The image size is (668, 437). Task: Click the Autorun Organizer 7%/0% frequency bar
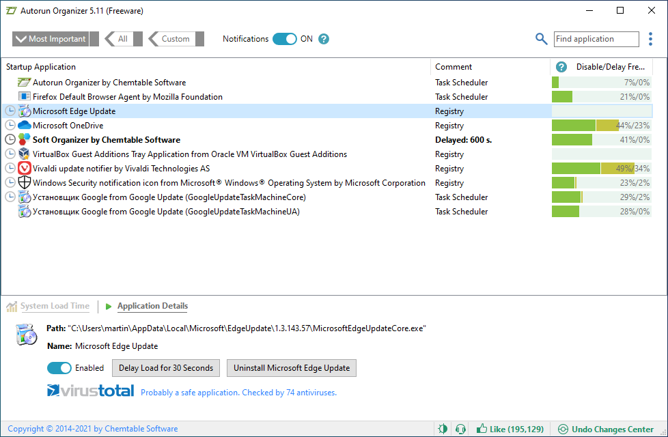[x=602, y=82]
